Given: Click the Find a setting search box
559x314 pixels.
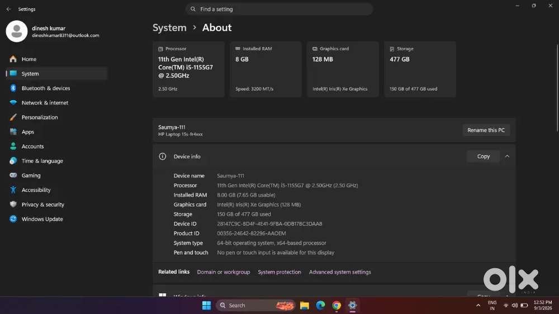Looking at the screenshot, I should pyautogui.click(x=279, y=9).
